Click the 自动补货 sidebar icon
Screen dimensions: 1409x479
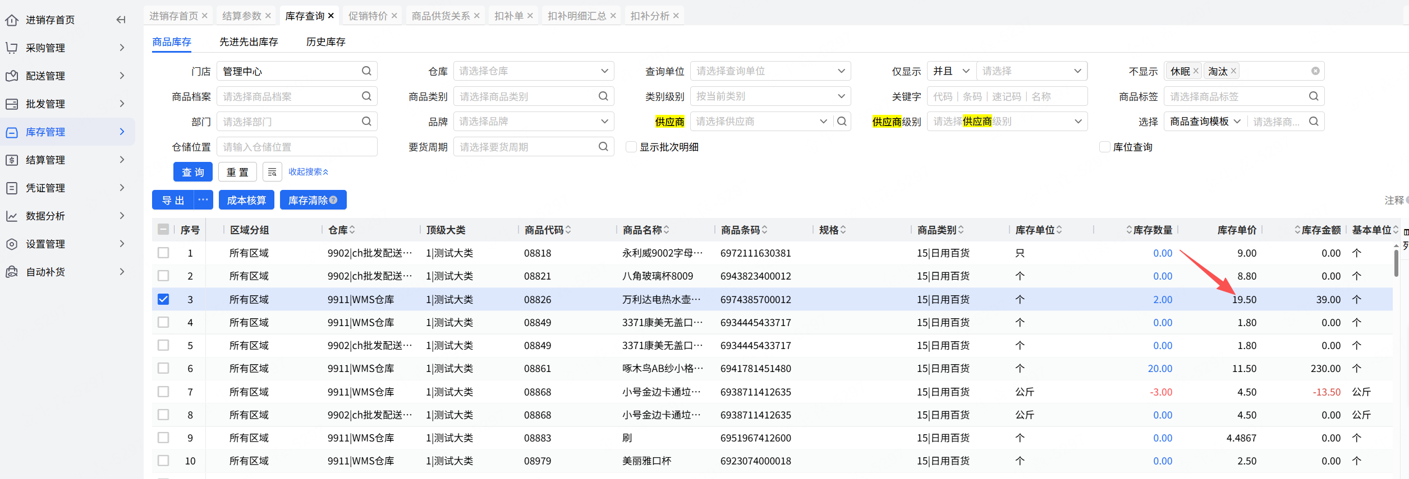click(x=12, y=272)
